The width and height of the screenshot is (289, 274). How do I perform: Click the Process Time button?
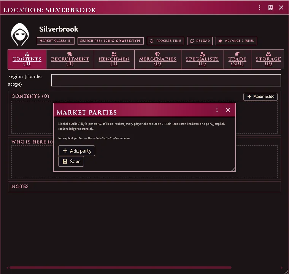165,41
